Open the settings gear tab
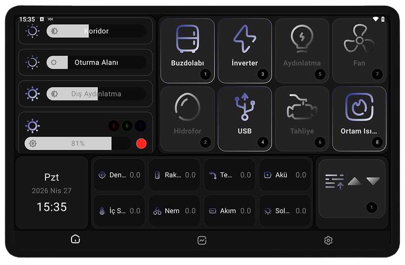405x265 pixels. [328, 241]
